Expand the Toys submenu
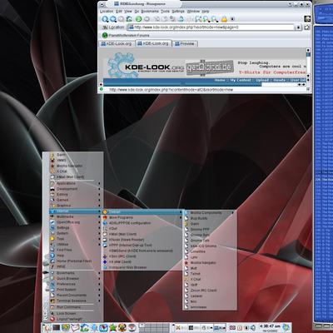 click(x=75, y=239)
